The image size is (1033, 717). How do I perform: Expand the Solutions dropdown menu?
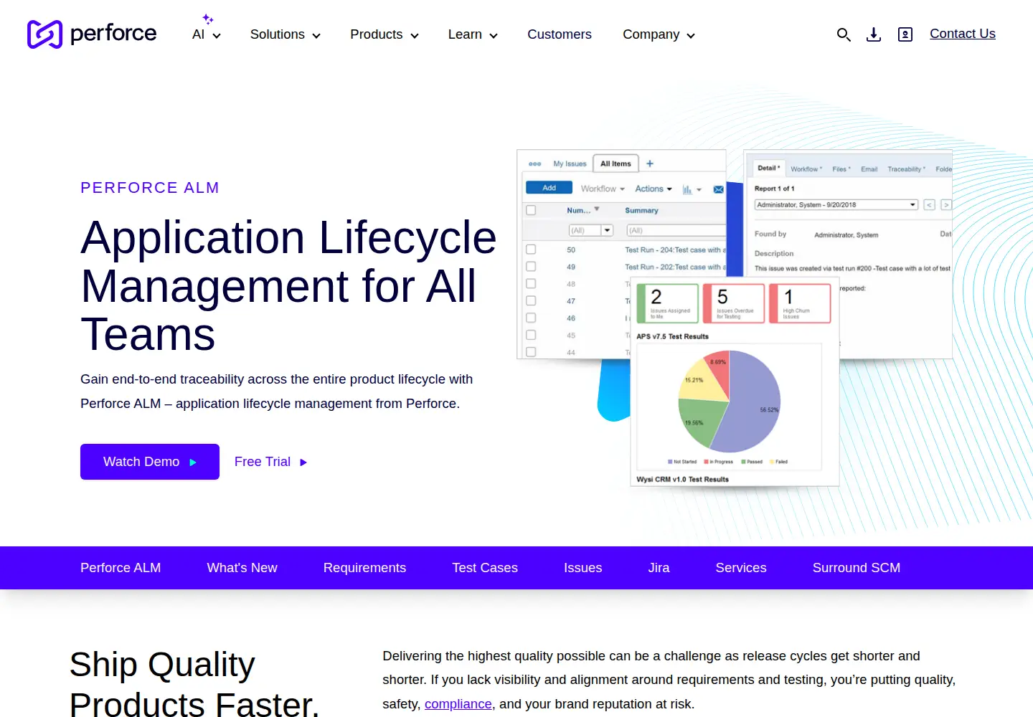click(285, 34)
